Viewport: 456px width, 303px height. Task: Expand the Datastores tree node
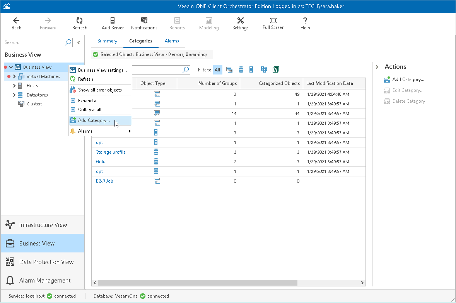click(x=14, y=95)
